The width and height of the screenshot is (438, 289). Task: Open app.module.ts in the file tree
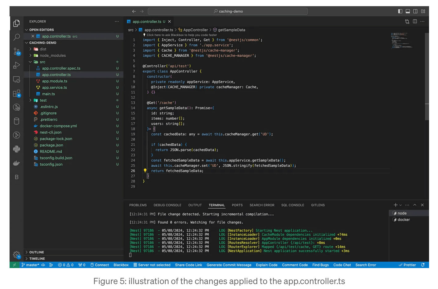(55, 81)
